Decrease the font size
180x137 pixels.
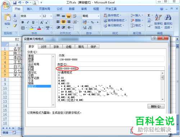[x=47, y=22]
